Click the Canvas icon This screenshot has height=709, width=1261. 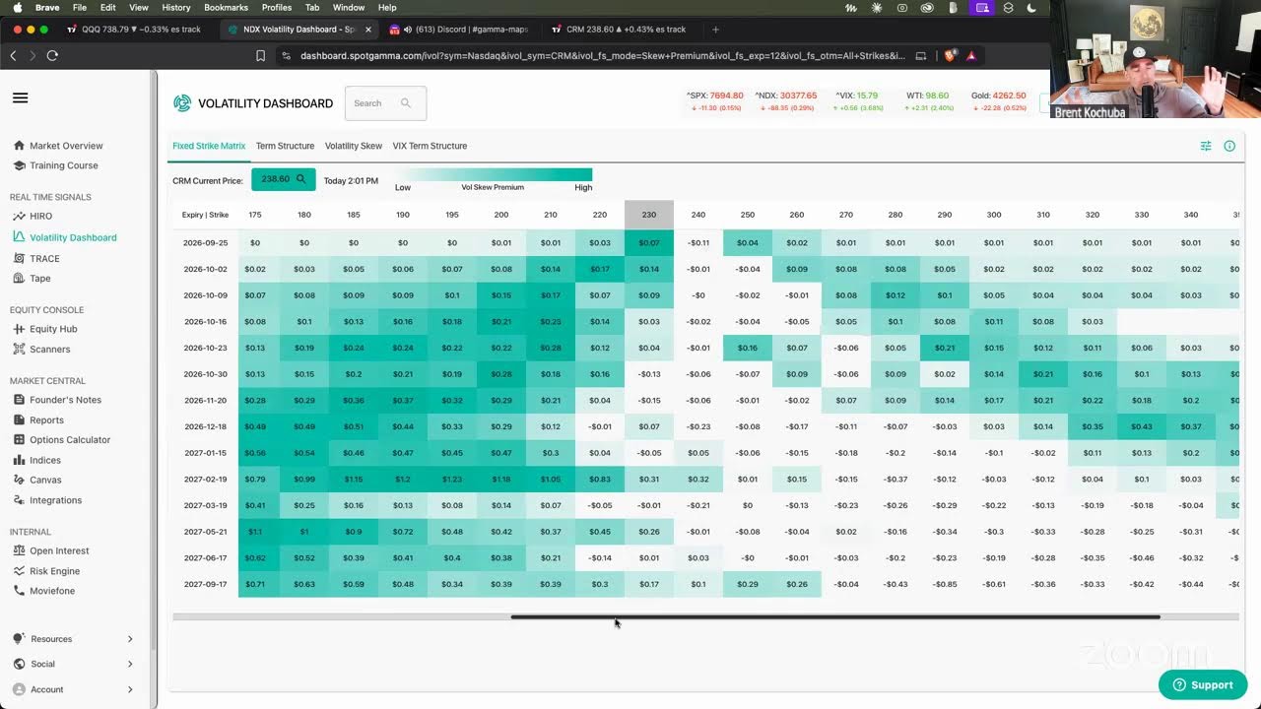(19, 480)
